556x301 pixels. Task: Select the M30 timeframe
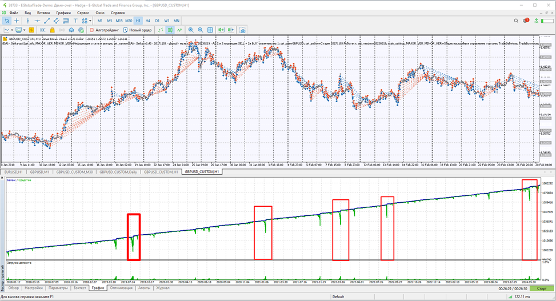(x=129, y=21)
